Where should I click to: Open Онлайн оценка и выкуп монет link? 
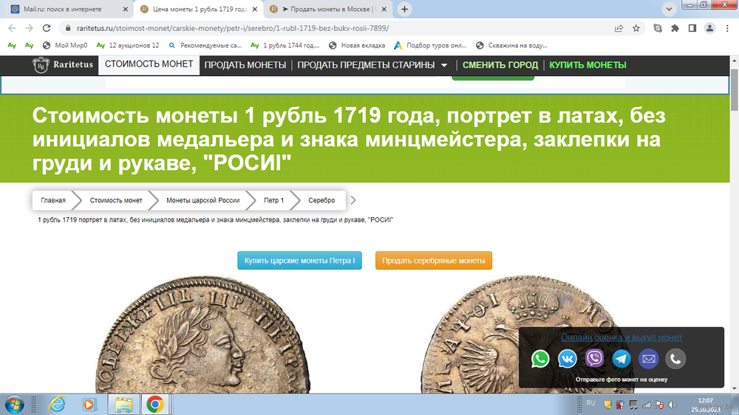621,337
